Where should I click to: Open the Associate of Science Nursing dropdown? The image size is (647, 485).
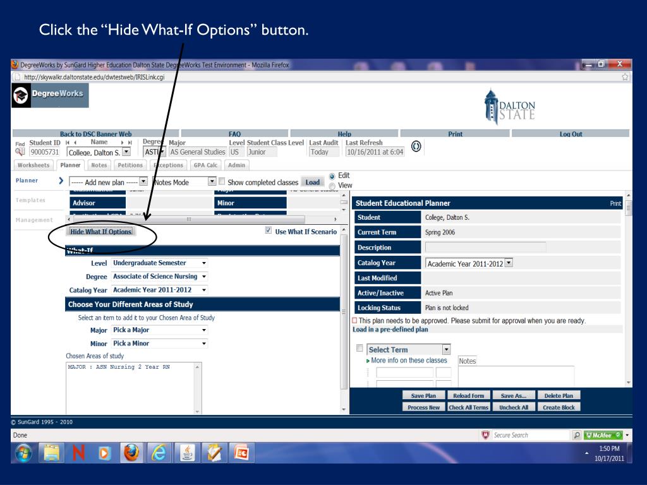[x=160, y=277]
